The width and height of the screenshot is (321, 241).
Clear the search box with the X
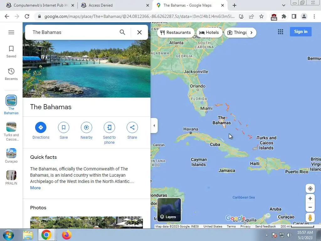[x=139, y=32]
